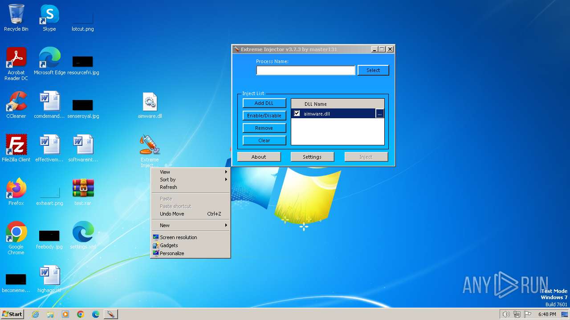Select the Acrobat Reader DC shortcut

click(x=16, y=64)
